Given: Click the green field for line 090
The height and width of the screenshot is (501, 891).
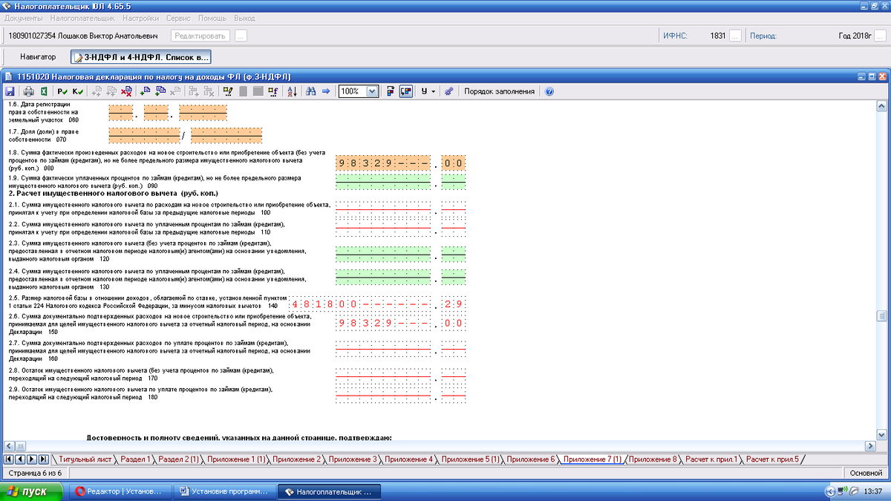Looking at the screenshot, I should click(384, 182).
